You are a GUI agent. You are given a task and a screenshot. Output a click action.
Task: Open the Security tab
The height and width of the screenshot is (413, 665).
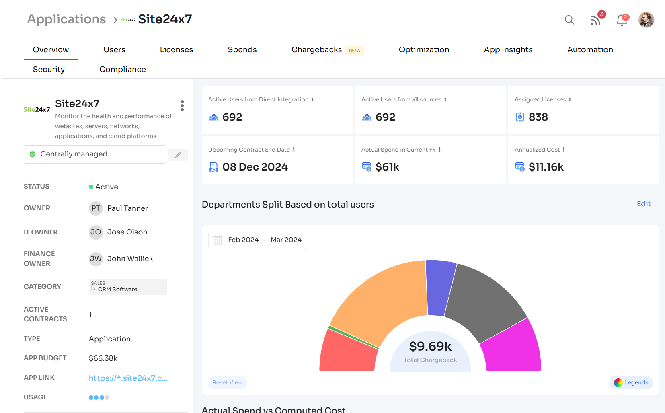pos(49,69)
